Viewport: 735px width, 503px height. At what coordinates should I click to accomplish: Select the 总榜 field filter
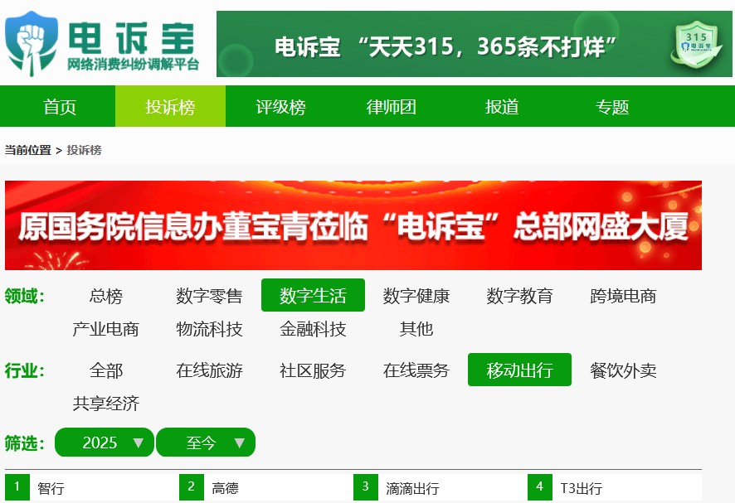tap(106, 296)
